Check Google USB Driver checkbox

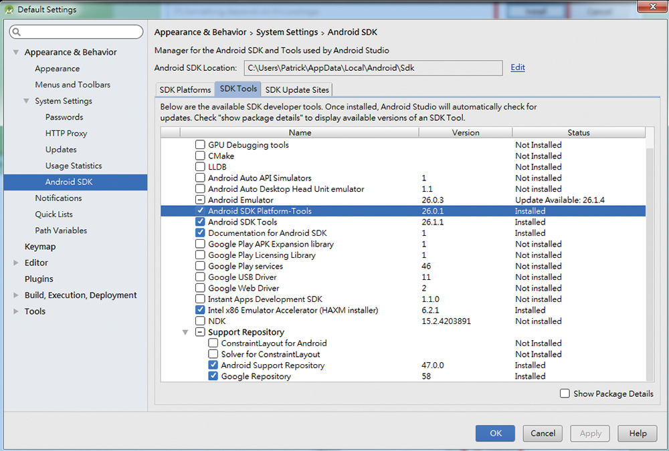click(200, 277)
